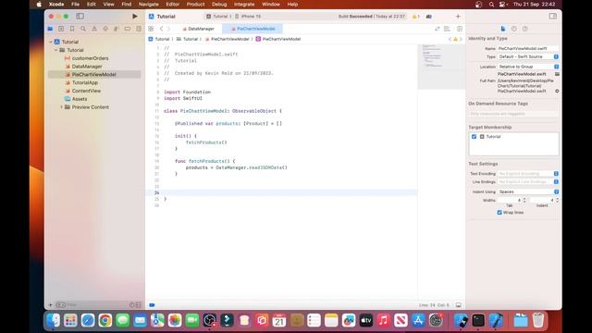Open the related items grid menu

click(151, 29)
